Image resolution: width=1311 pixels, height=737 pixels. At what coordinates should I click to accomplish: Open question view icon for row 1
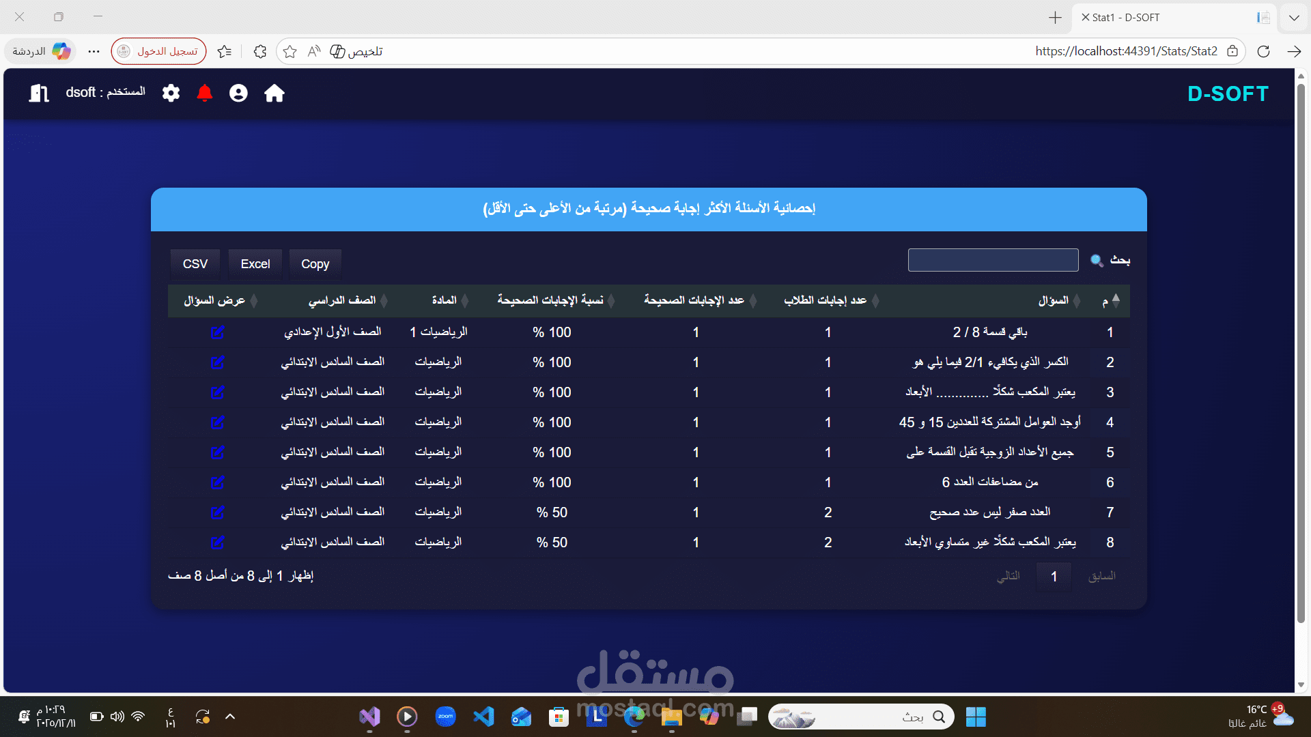point(218,332)
